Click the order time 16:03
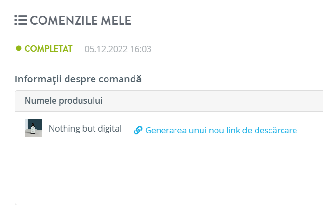This screenshot has height=212, width=323. pyautogui.click(x=141, y=49)
